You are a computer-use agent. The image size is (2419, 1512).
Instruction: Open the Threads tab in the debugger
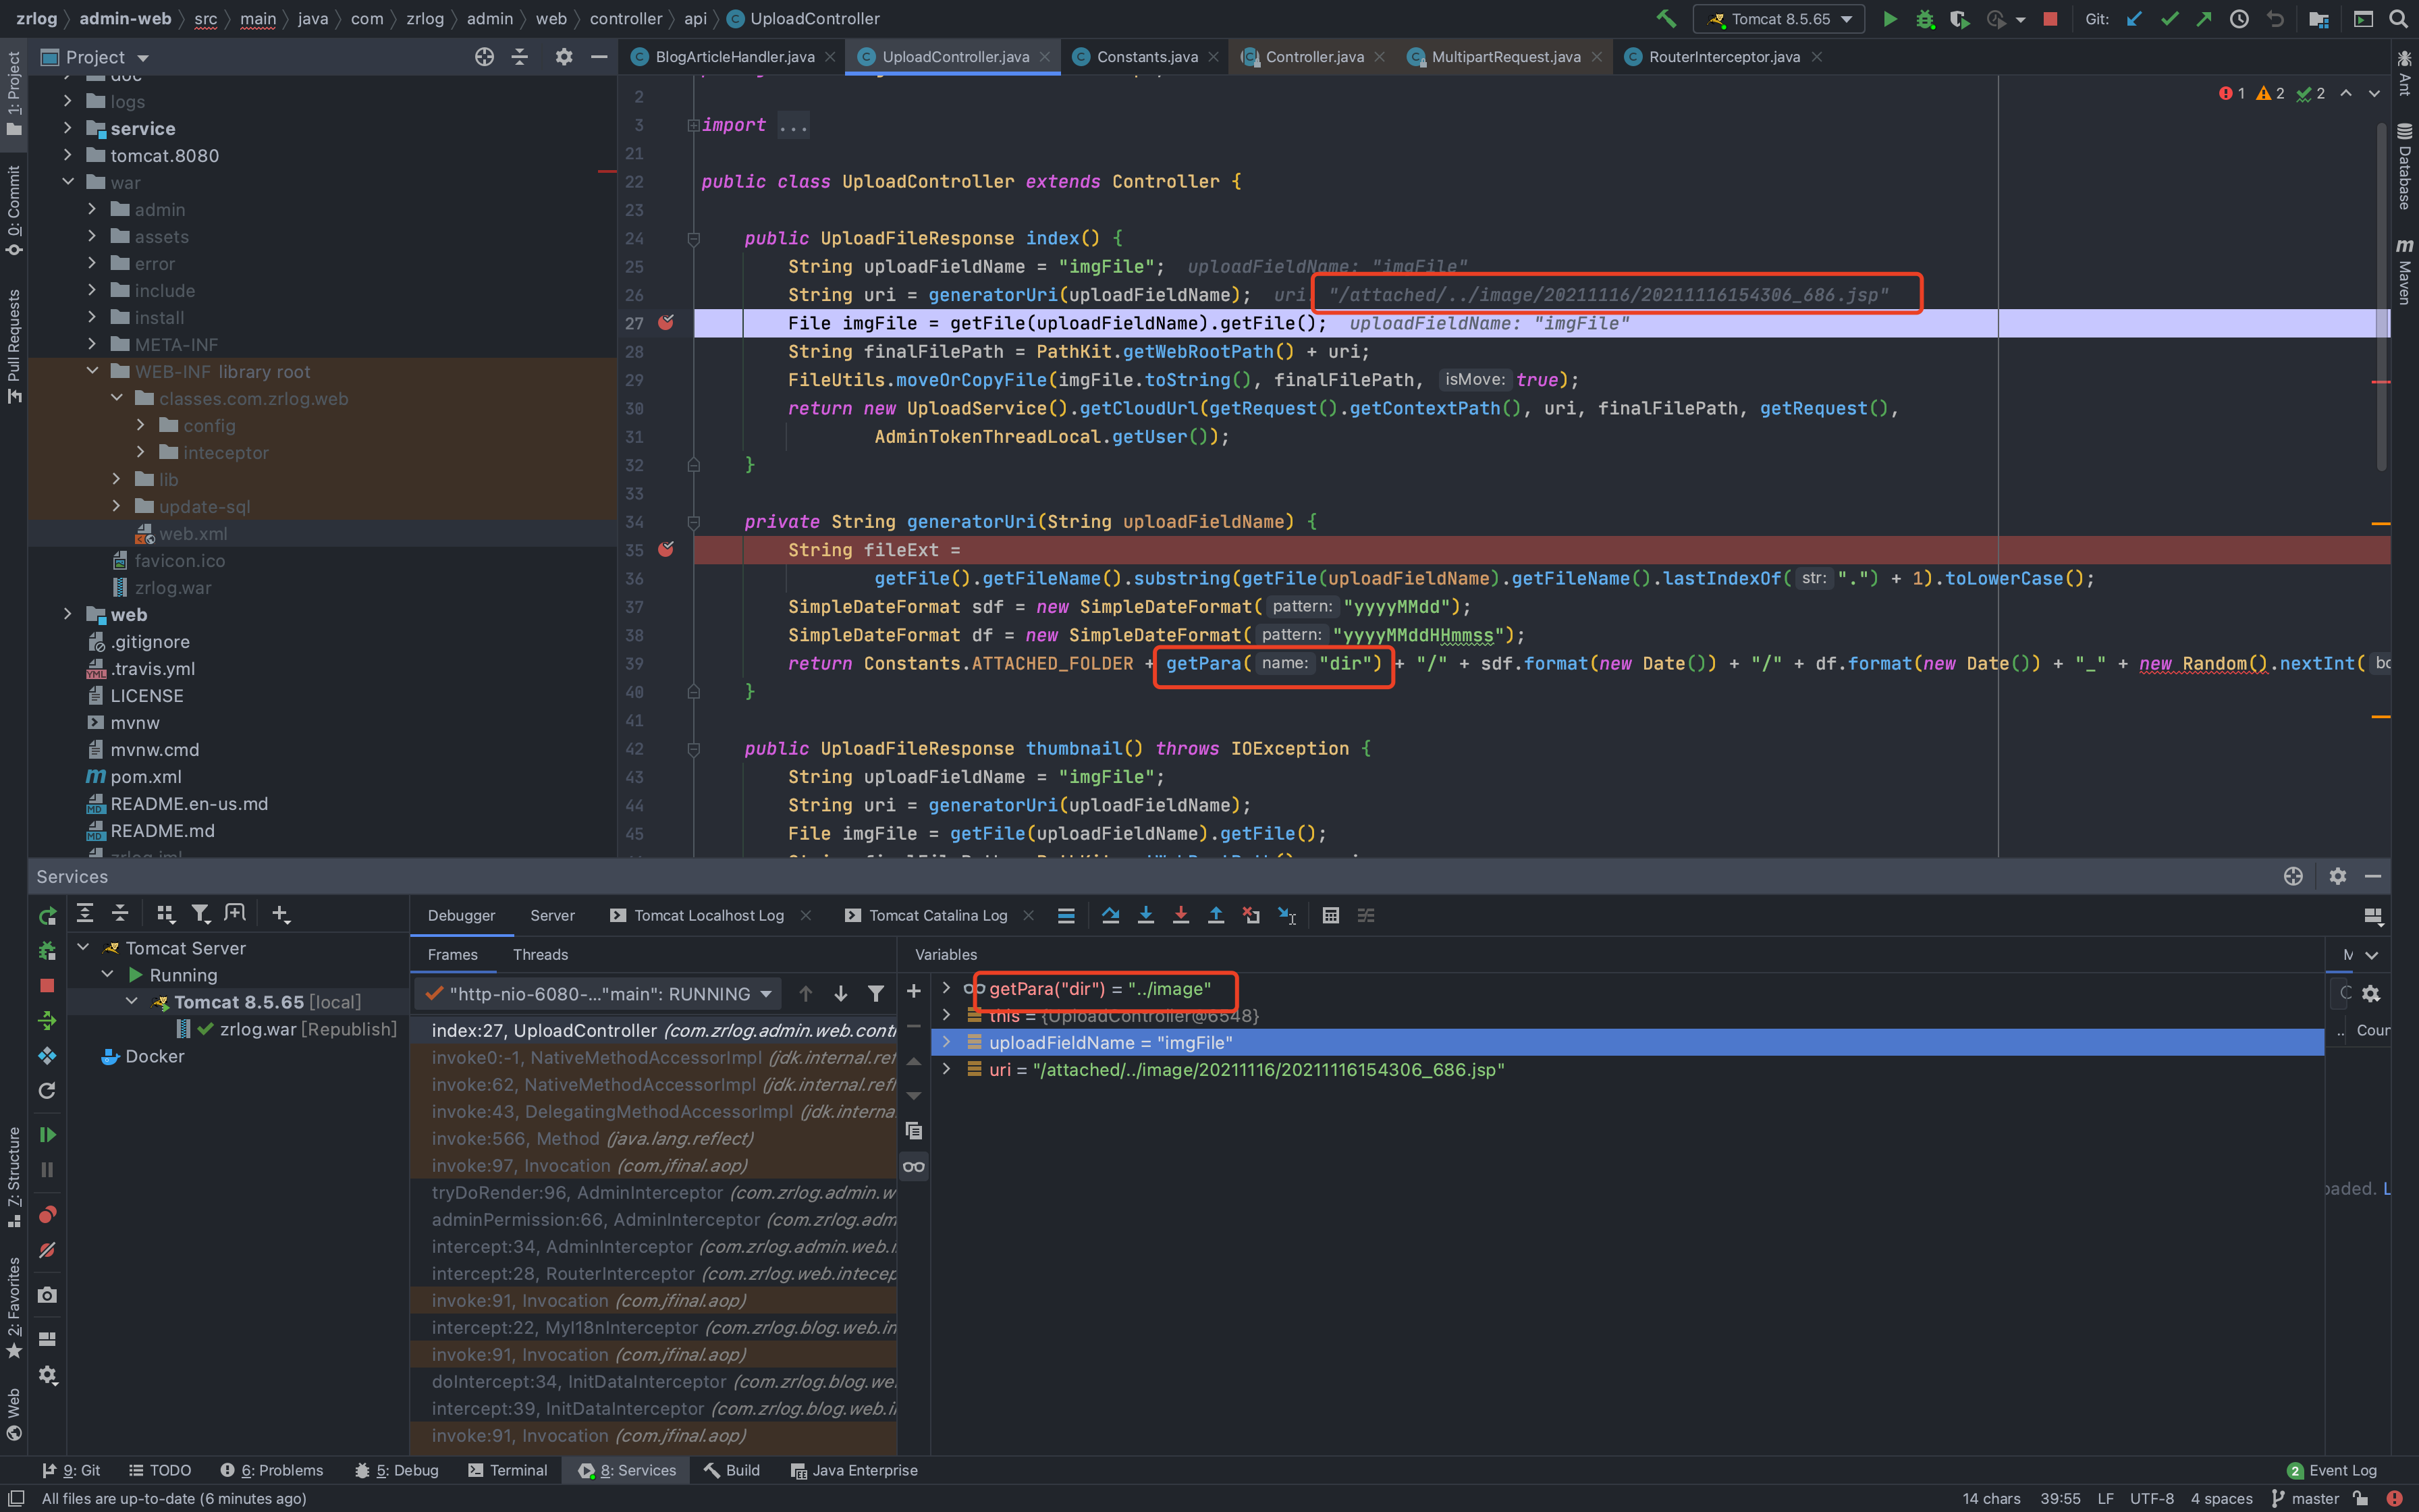coord(540,955)
